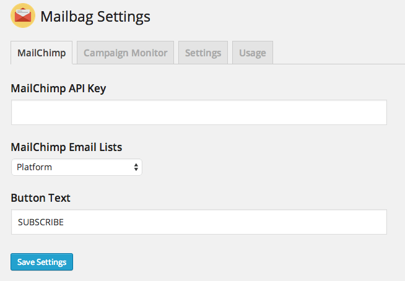
Task: Click the up-down arrows on the Platform selector
Action: [x=136, y=167]
